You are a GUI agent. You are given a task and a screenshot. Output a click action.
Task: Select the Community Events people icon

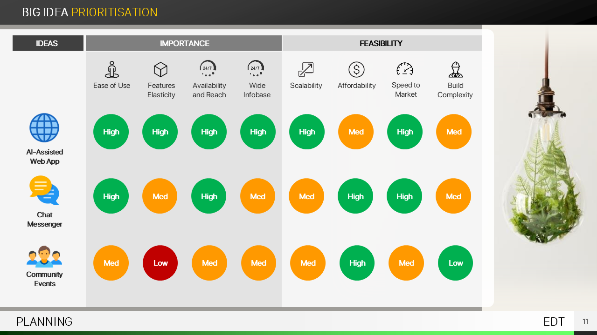44,256
